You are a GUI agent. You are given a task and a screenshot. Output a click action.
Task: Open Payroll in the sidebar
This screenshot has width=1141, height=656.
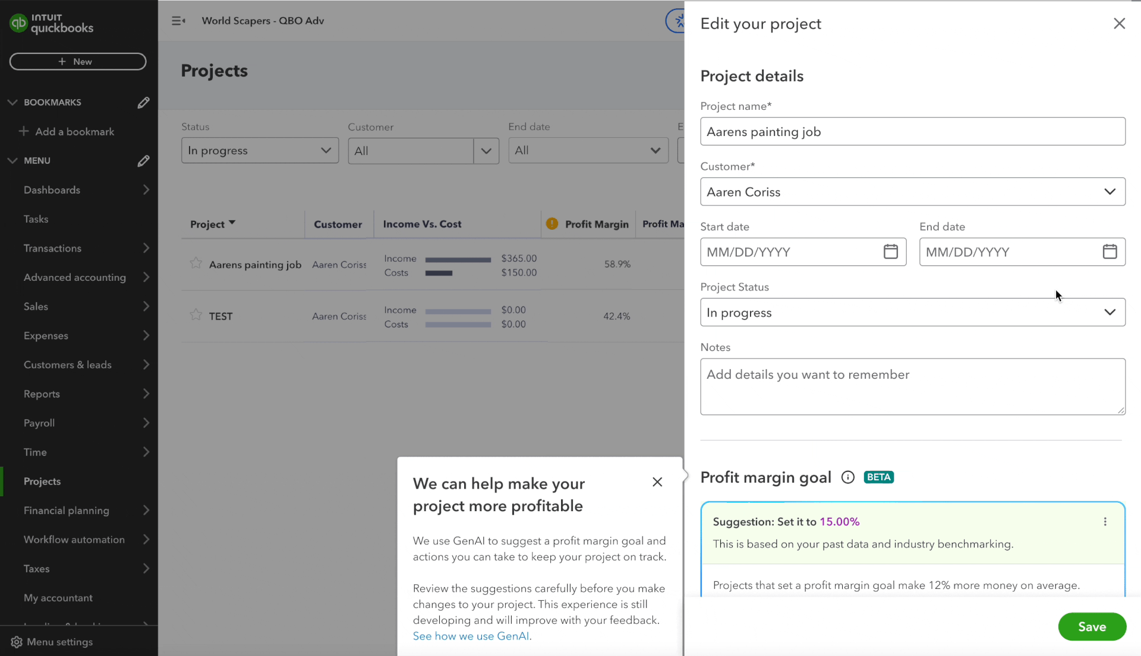39,423
